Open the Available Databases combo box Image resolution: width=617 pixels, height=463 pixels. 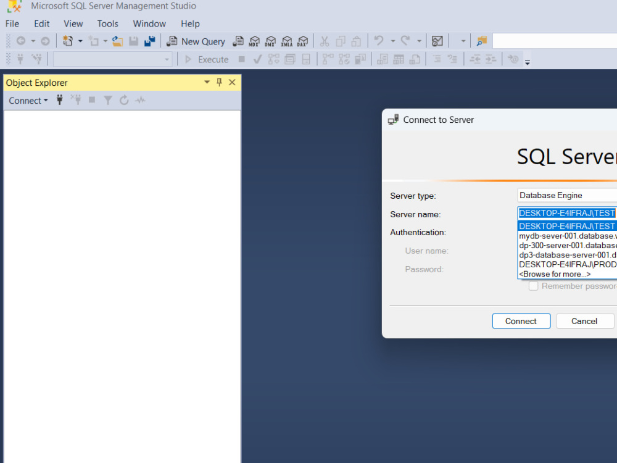pyautogui.click(x=112, y=59)
